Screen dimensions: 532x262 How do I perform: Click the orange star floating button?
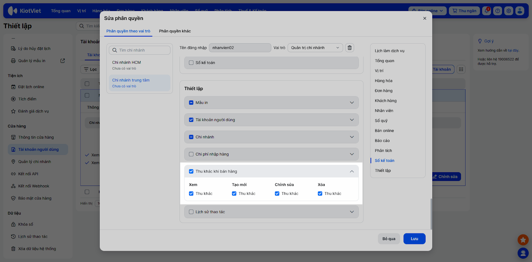tap(523, 239)
